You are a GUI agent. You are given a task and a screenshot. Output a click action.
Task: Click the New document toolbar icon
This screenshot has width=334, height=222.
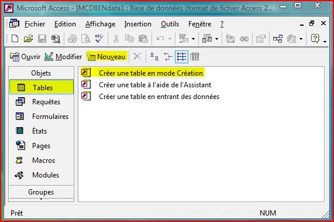(x=15, y=39)
